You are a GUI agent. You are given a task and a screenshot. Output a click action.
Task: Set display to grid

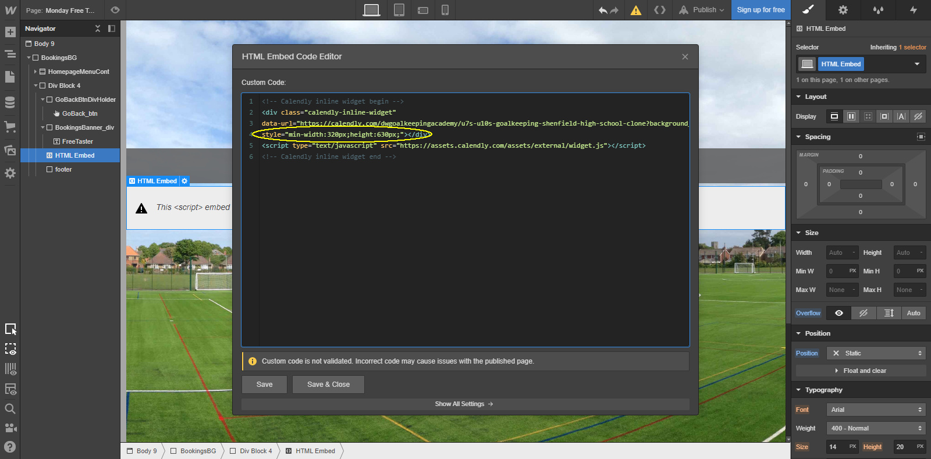pos(868,116)
